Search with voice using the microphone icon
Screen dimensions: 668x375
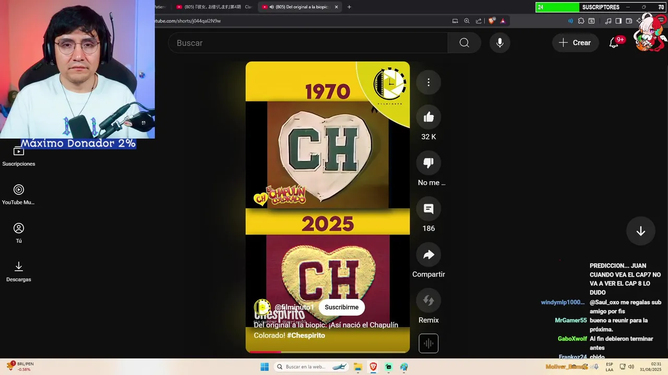coord(499,43)
